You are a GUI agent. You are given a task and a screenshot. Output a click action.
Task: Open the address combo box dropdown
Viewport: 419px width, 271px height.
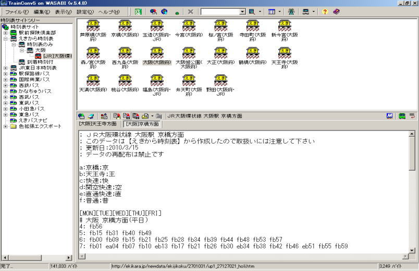pyautogui.click(x=242, y=12)
